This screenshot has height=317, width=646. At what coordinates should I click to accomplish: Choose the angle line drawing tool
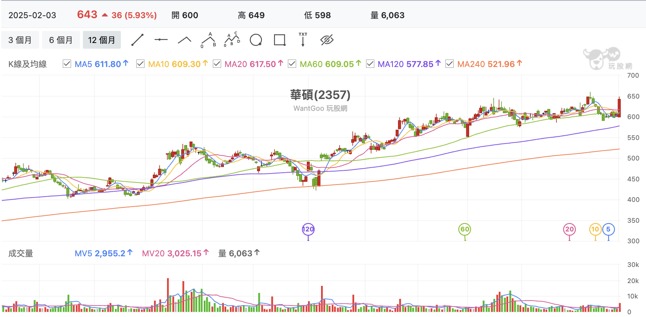click(x=184, y=40)
